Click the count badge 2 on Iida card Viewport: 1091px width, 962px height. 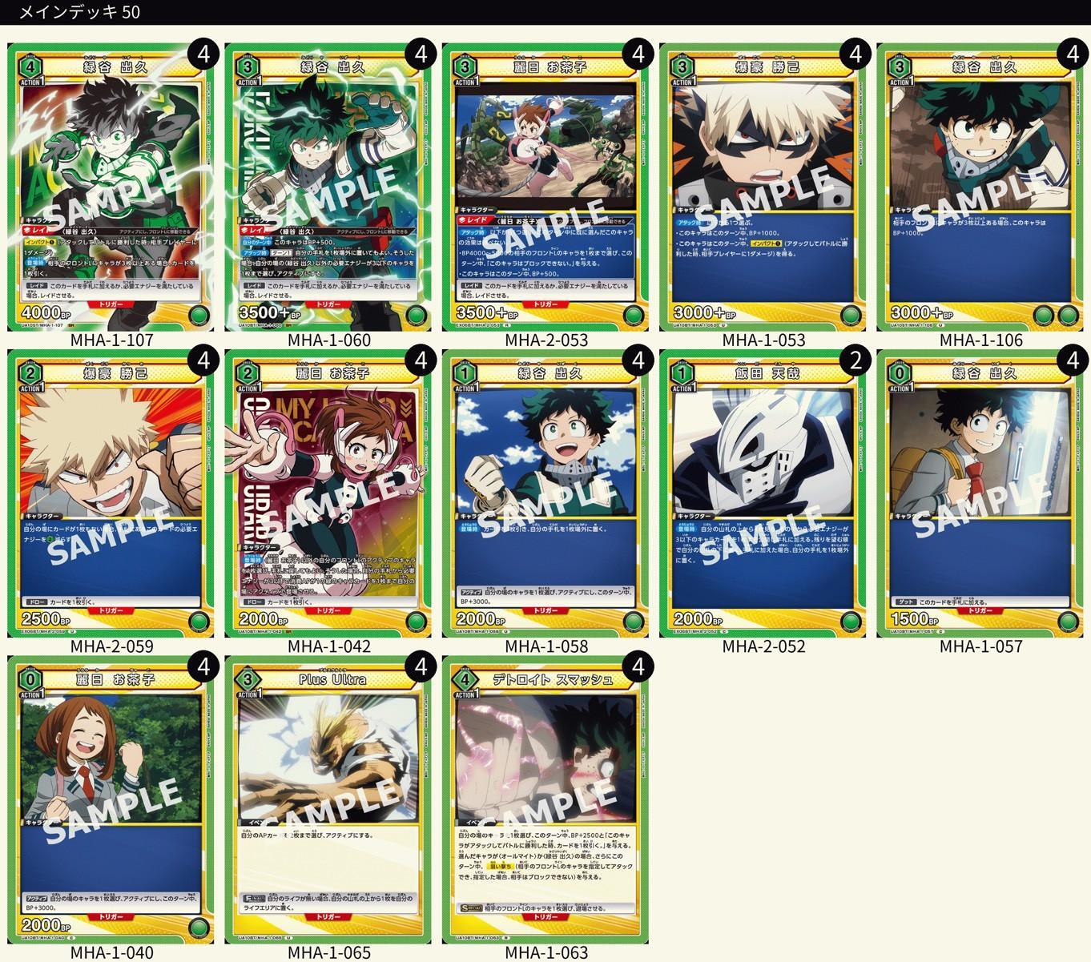(855, 360)
